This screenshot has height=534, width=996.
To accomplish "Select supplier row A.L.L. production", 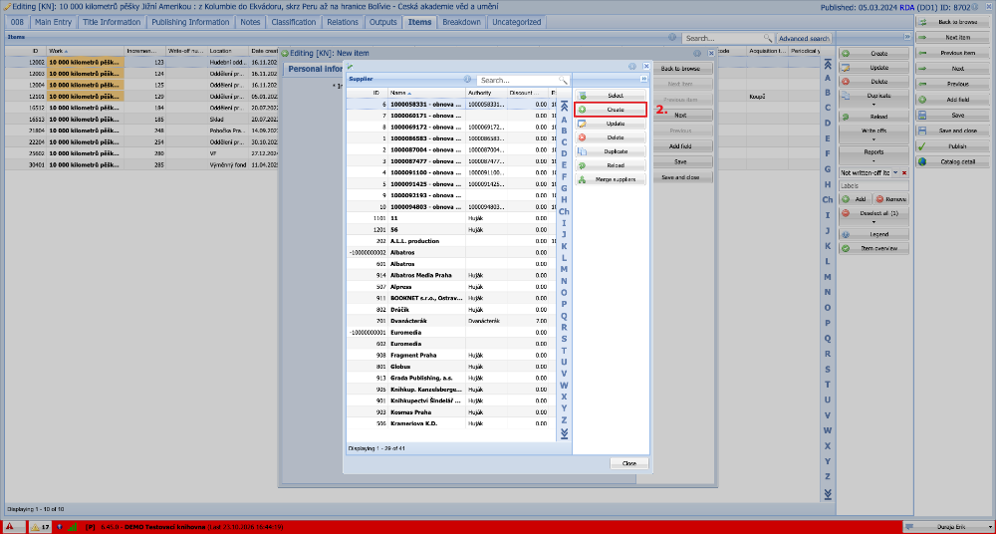I will 450,241.
